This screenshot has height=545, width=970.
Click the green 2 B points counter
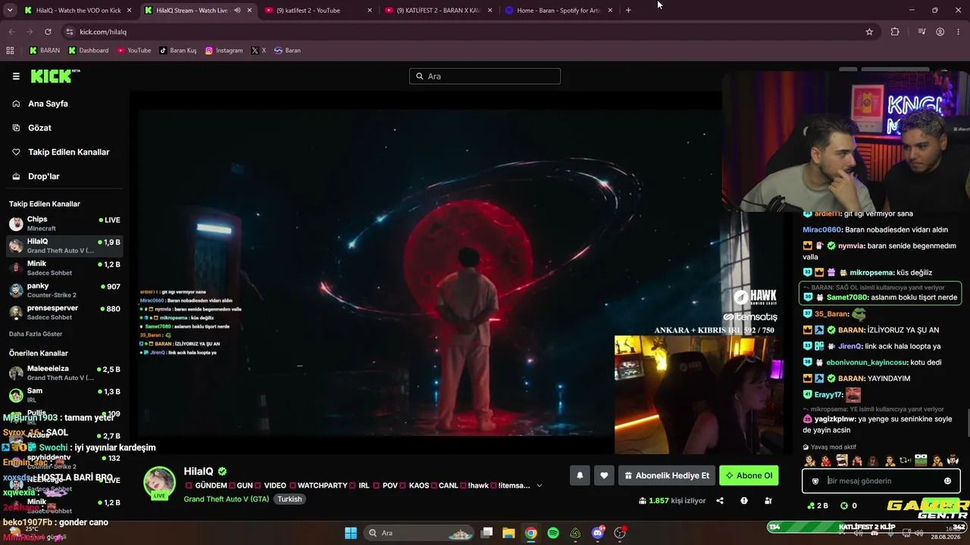[818, 506]
